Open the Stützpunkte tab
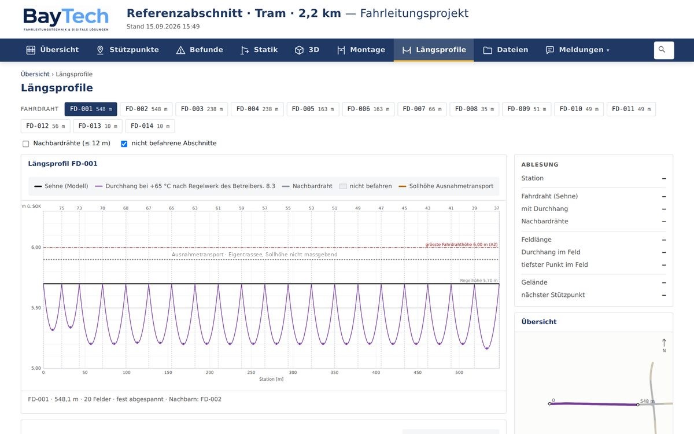 pos(127,50)
